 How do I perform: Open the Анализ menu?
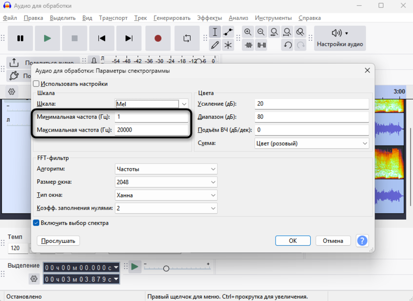239,18
